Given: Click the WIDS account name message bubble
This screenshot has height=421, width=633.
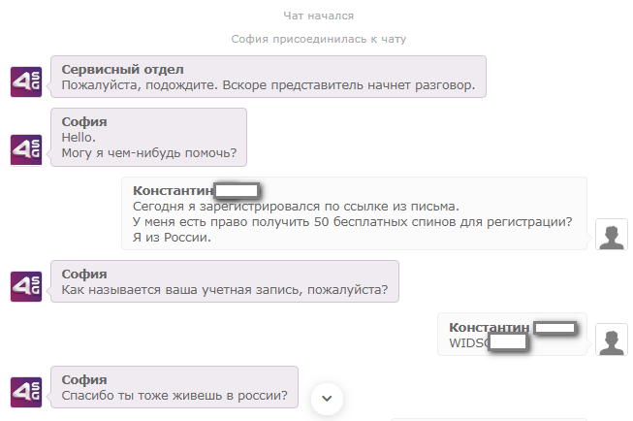Looking at the screenshot, I should point(512,334).
